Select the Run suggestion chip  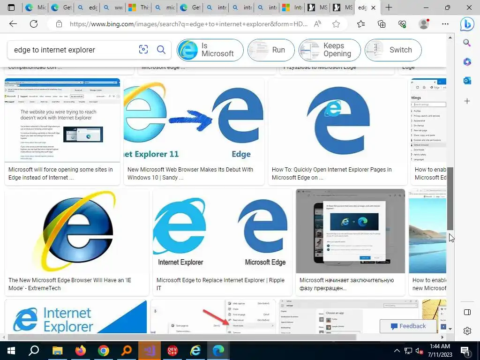coord(271,50)
